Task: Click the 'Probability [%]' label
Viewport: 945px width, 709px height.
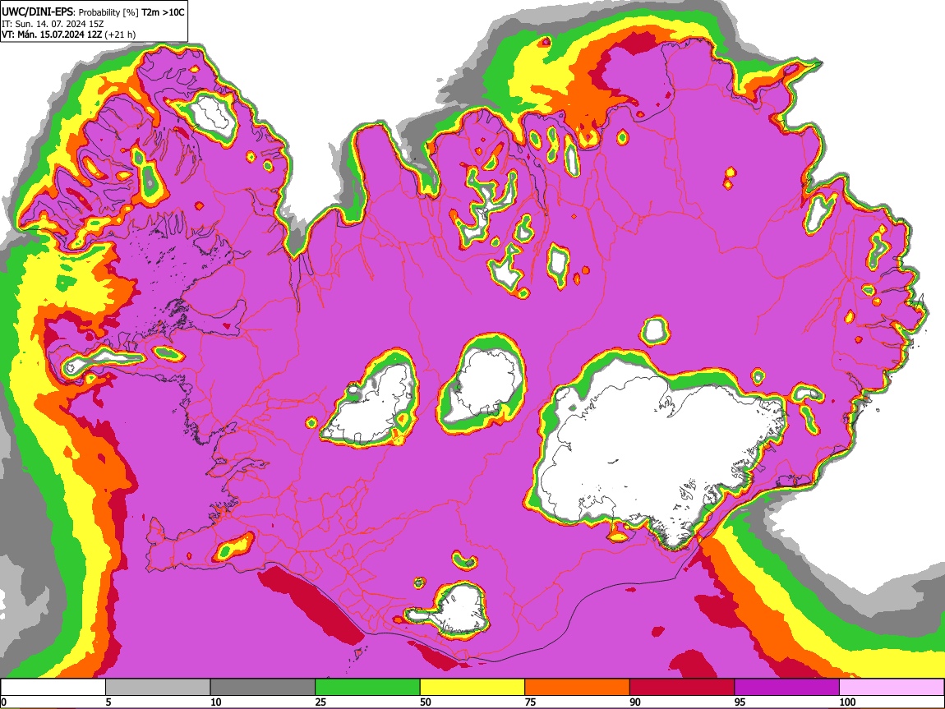Action: (108, 12)
